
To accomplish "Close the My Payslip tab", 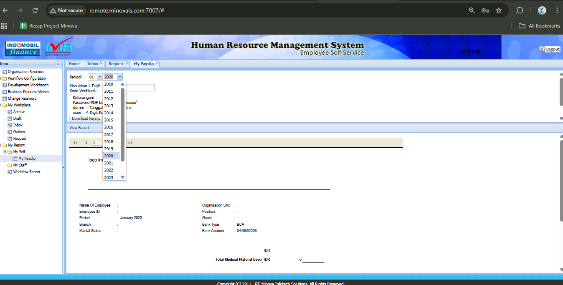I will (x=157, y=64).
